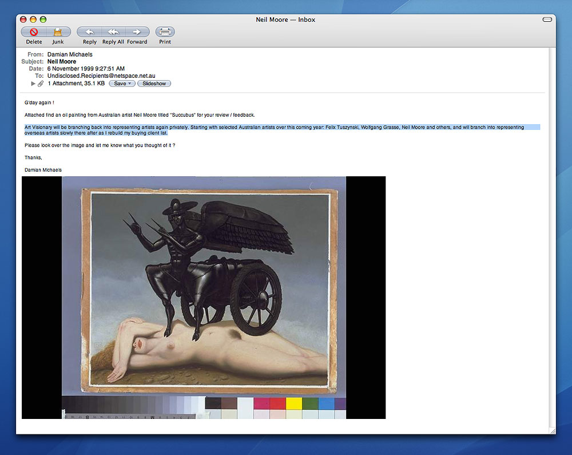Click the greeting line "G'day again !"
Image resolution: width=572 pixels, height=455 pixels.
[x=39, y=102]
